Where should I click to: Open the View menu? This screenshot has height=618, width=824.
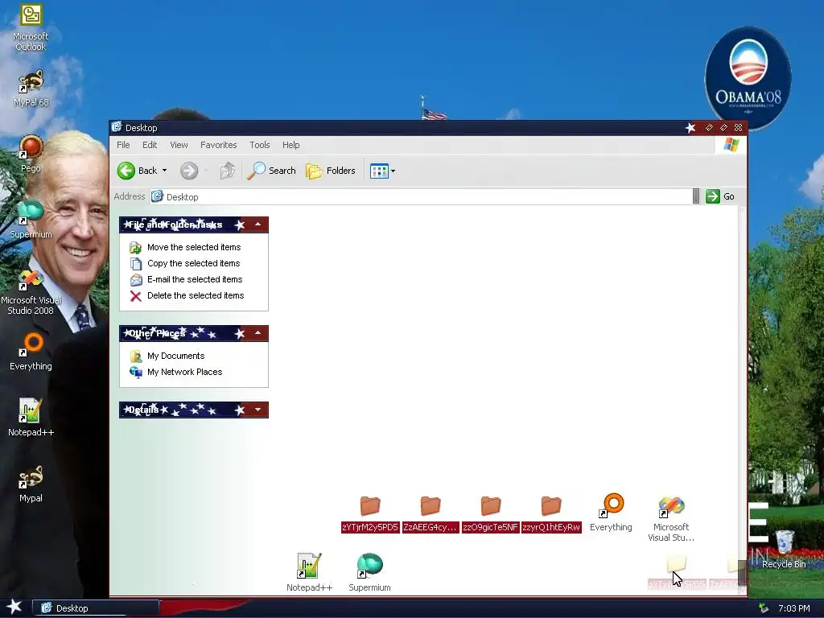pos(179,145)
